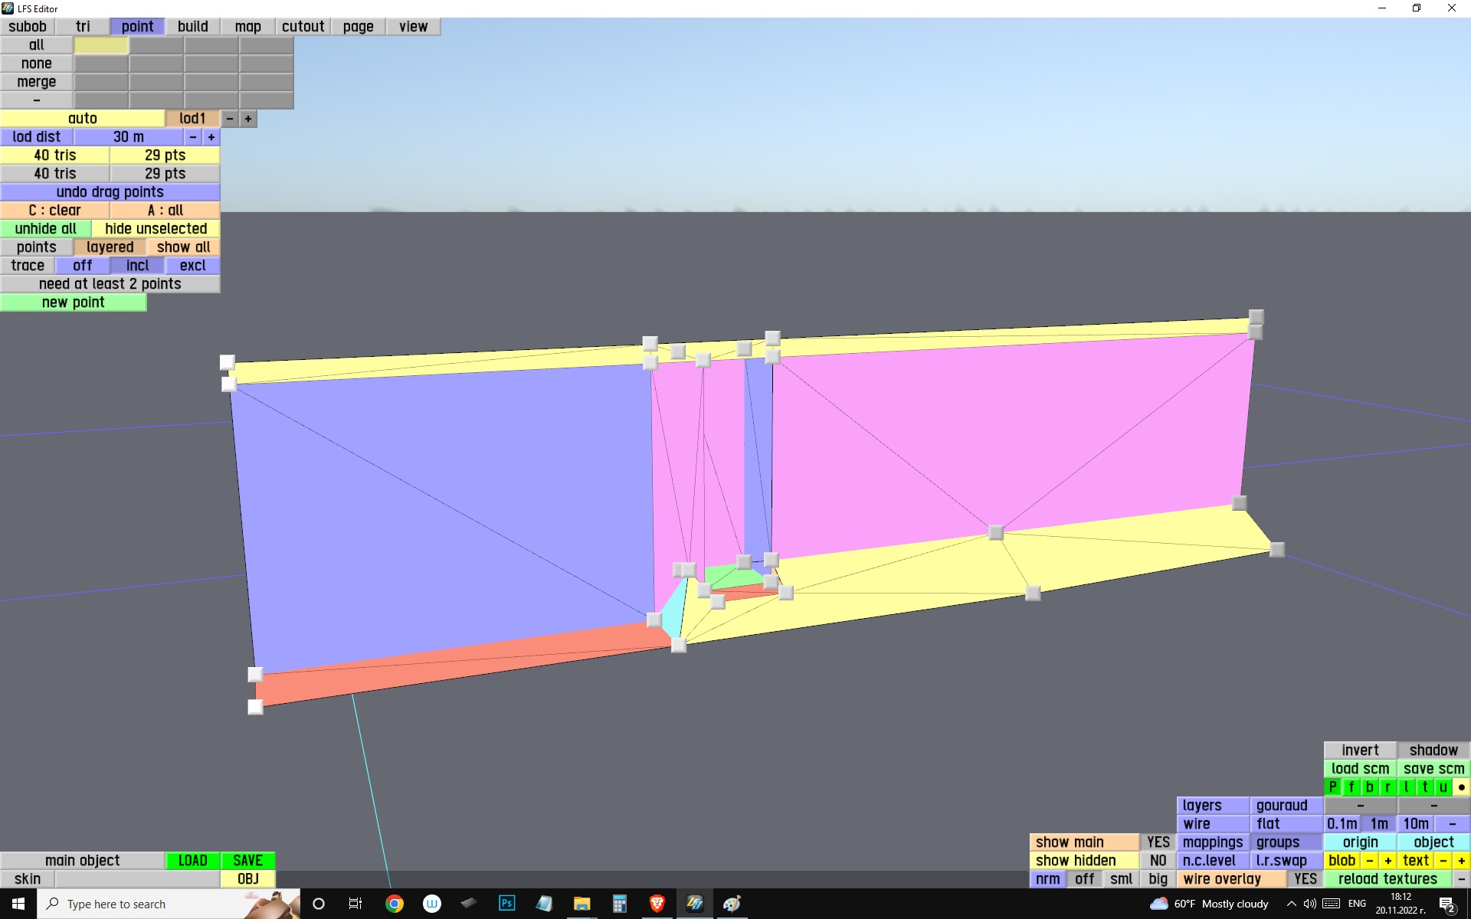1471x919 pixels.
Task: Open Photoshop from the taskbar
Action: coord(507,904)
